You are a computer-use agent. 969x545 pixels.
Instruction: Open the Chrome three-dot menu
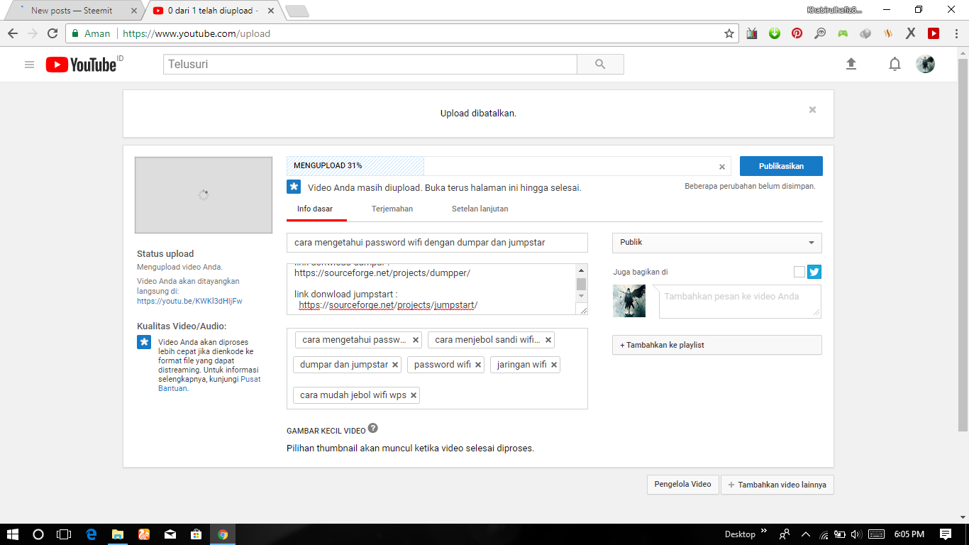[x=956, y=33]
